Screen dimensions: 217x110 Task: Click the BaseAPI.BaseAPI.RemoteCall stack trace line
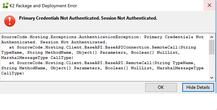[x=102, y=63]
